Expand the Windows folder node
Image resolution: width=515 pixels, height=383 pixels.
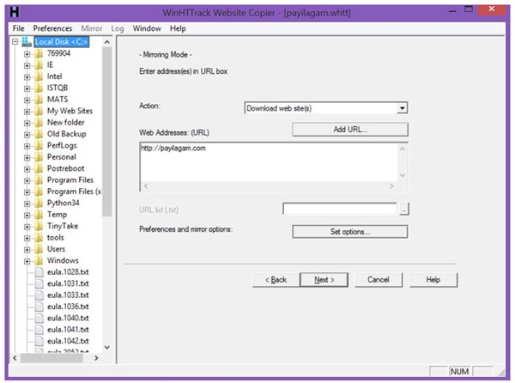coord(27,261)
